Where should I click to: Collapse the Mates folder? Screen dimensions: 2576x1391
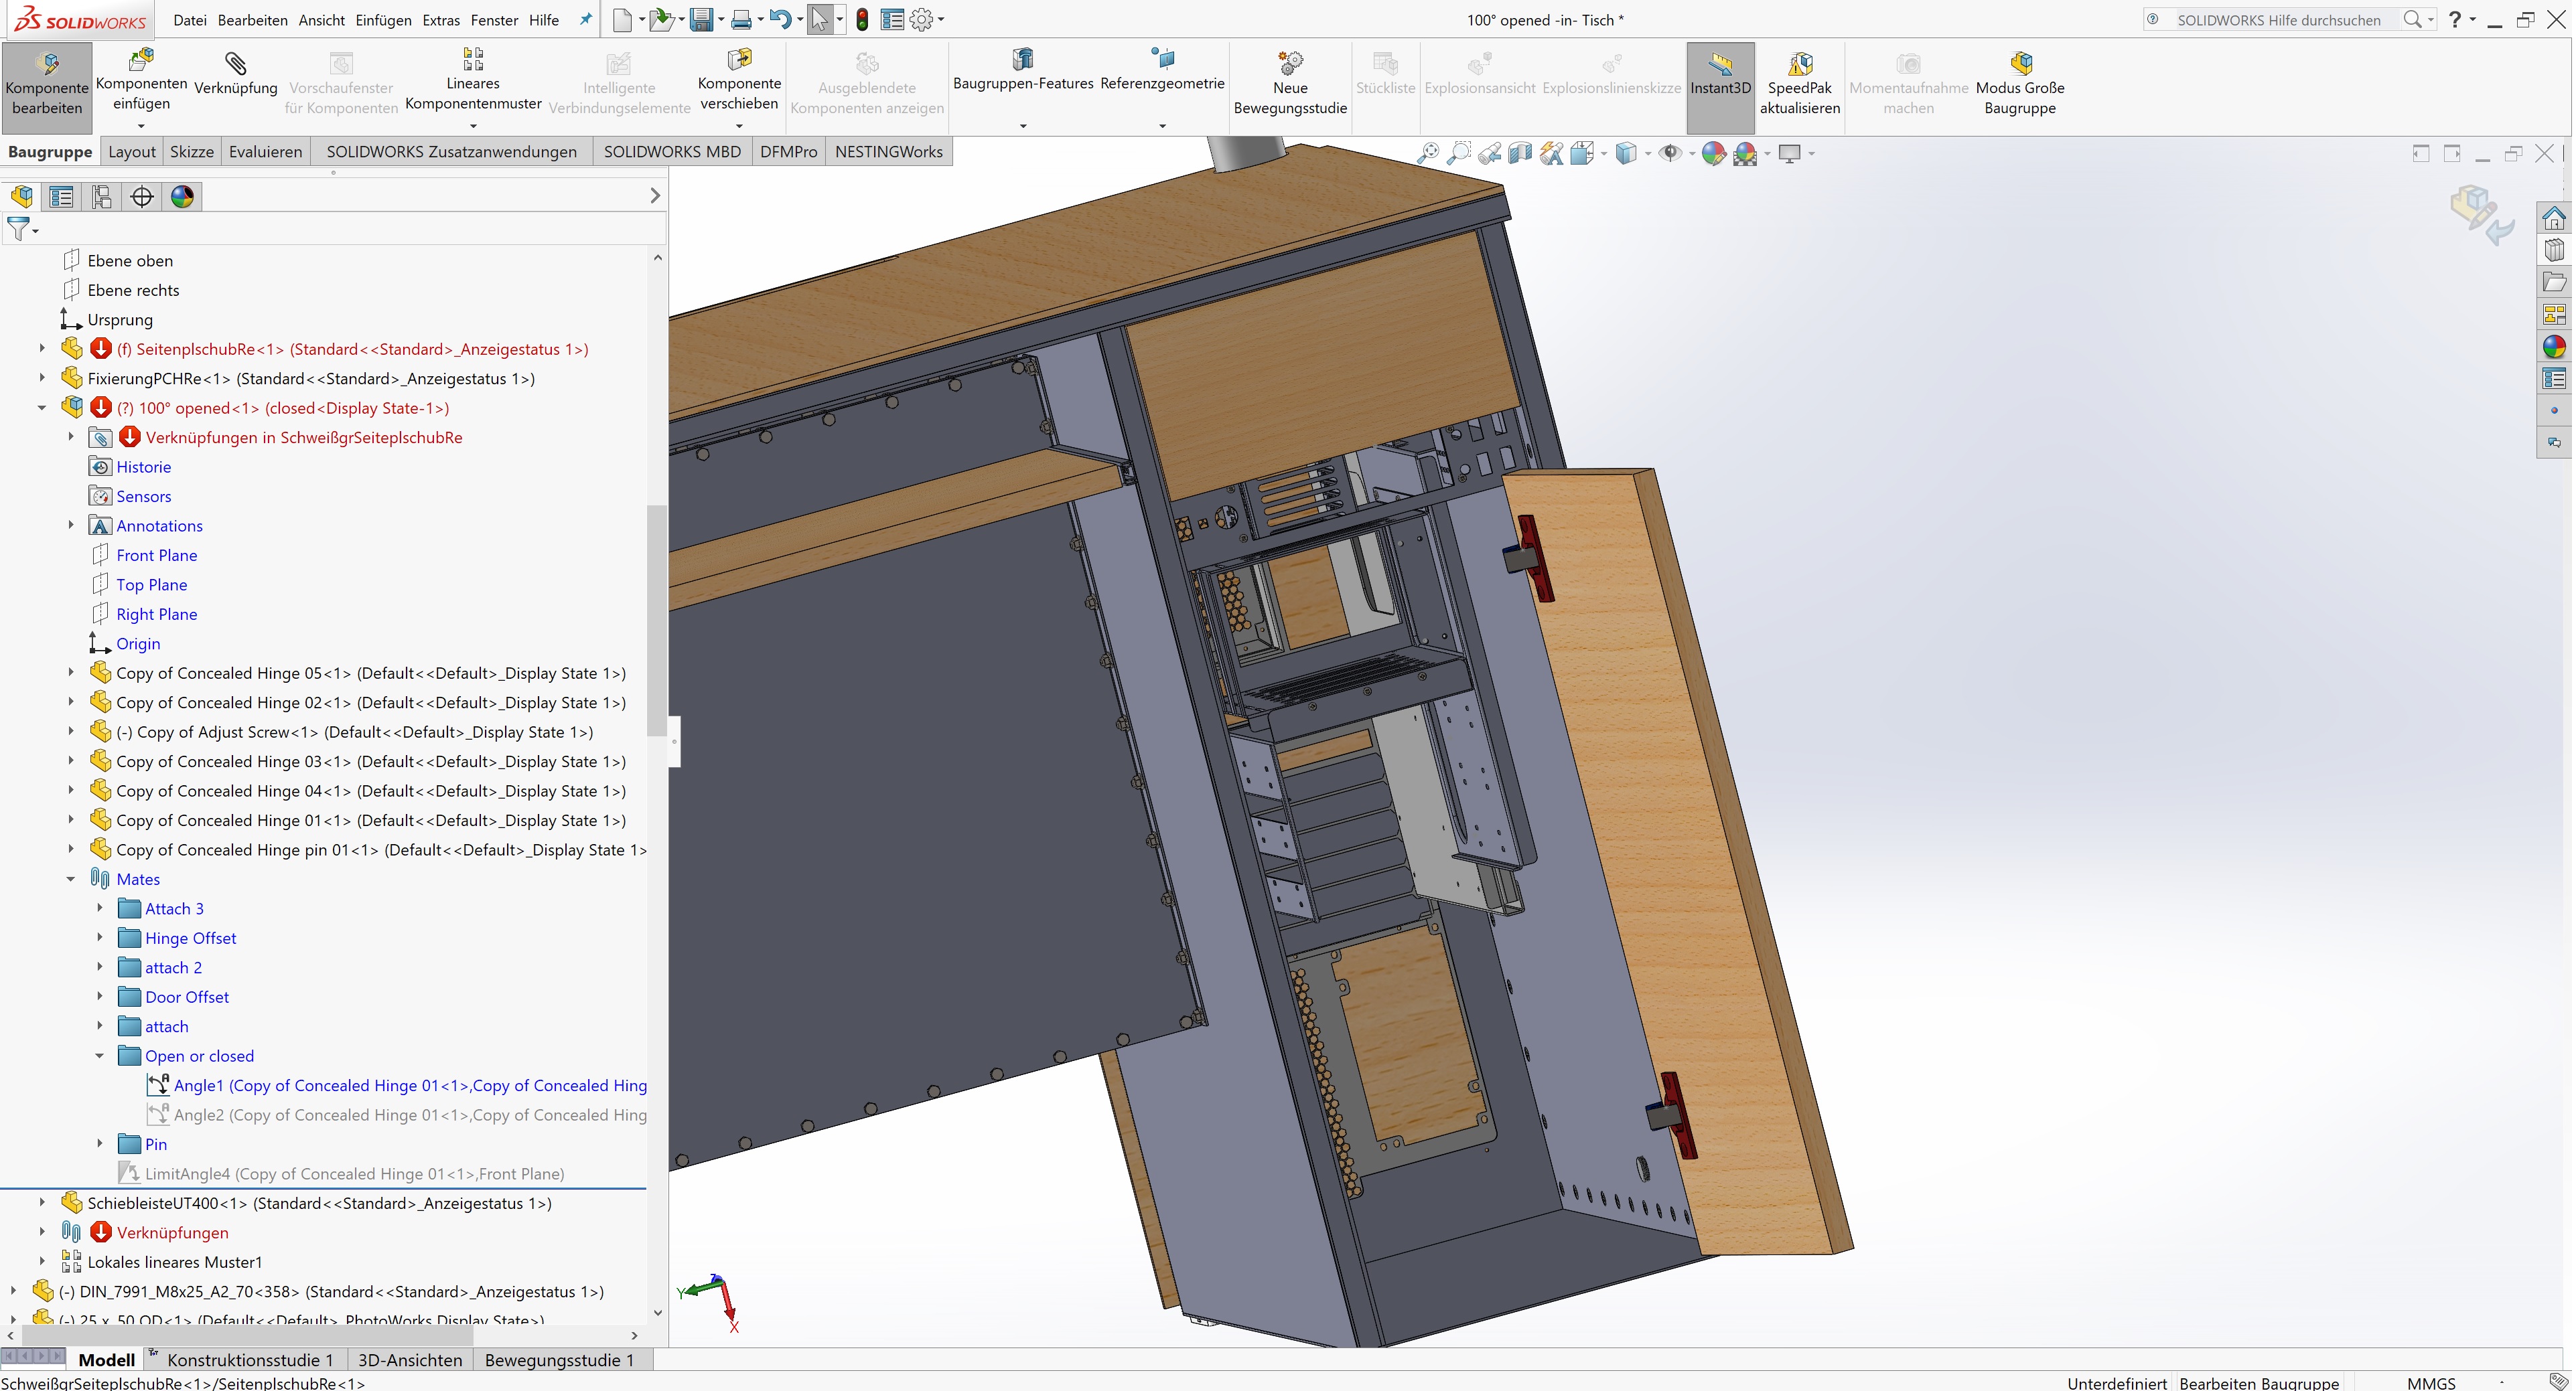tap(71, 880)
